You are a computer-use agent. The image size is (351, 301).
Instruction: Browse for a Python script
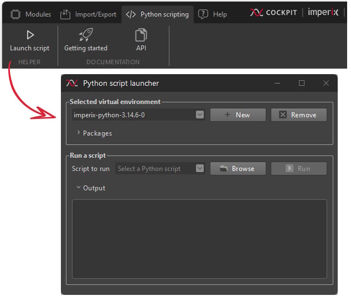[238, 168]
